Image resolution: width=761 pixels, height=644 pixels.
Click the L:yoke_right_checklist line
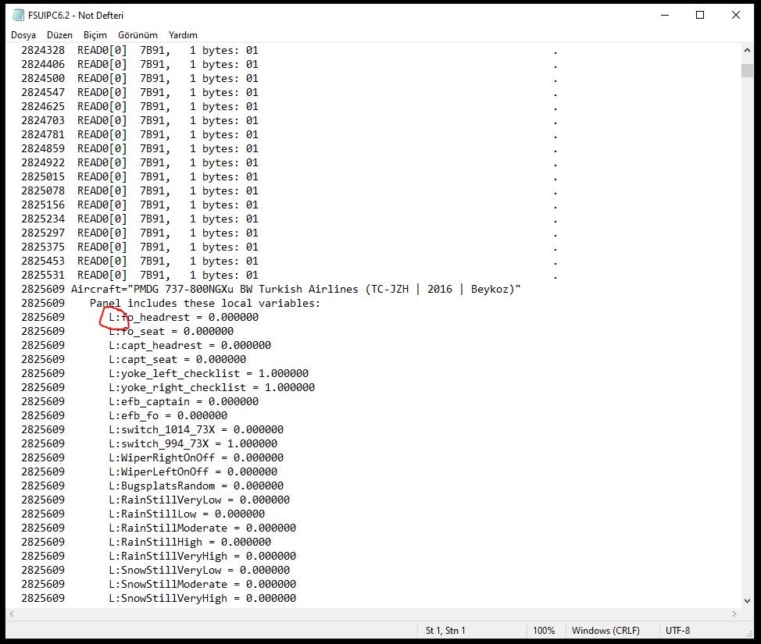168,387
